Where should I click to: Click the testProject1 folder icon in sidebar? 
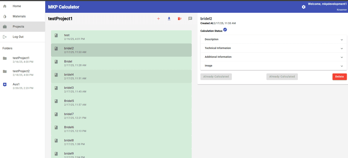(5, 58)
